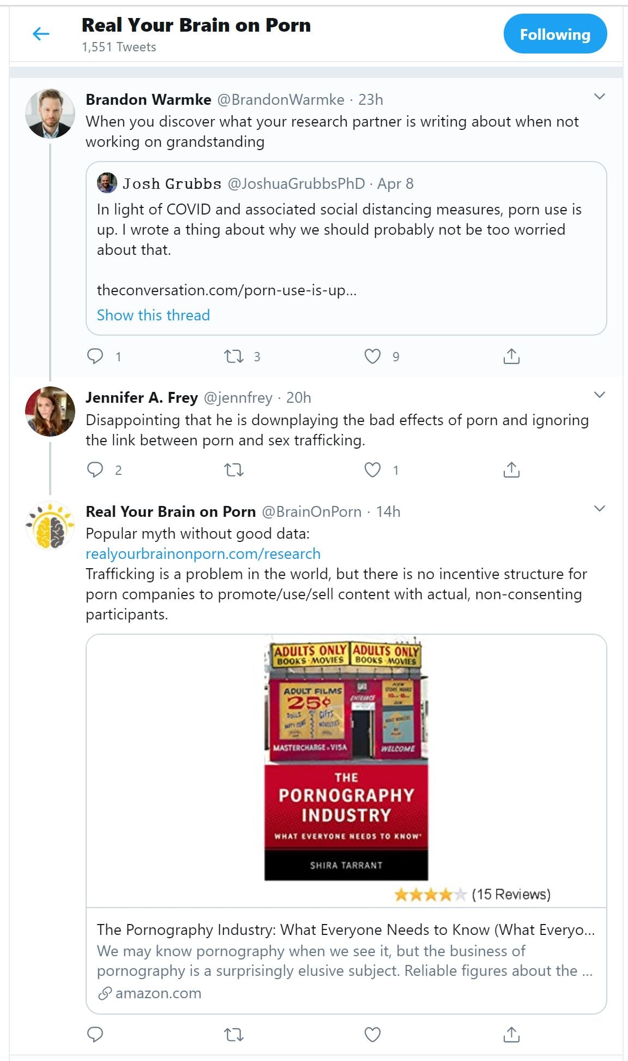Share Jennifer A. Frey's tweet
Screen dimensions: 628x1061
pyautogui.click(x=511, y=470)
